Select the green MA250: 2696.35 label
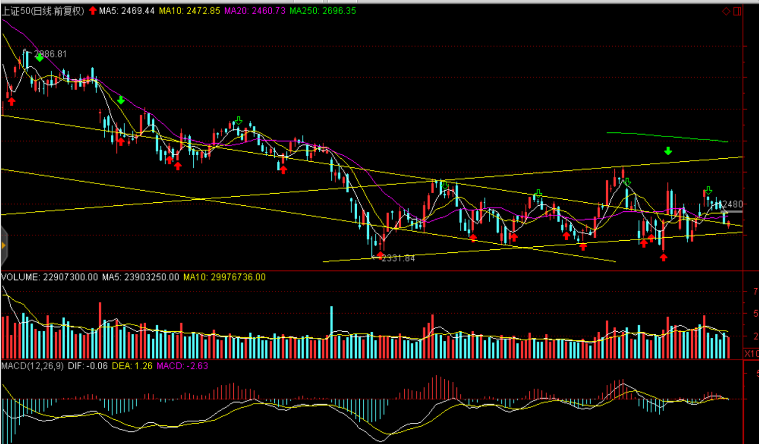Screen dimensions: 759x444 322,11
